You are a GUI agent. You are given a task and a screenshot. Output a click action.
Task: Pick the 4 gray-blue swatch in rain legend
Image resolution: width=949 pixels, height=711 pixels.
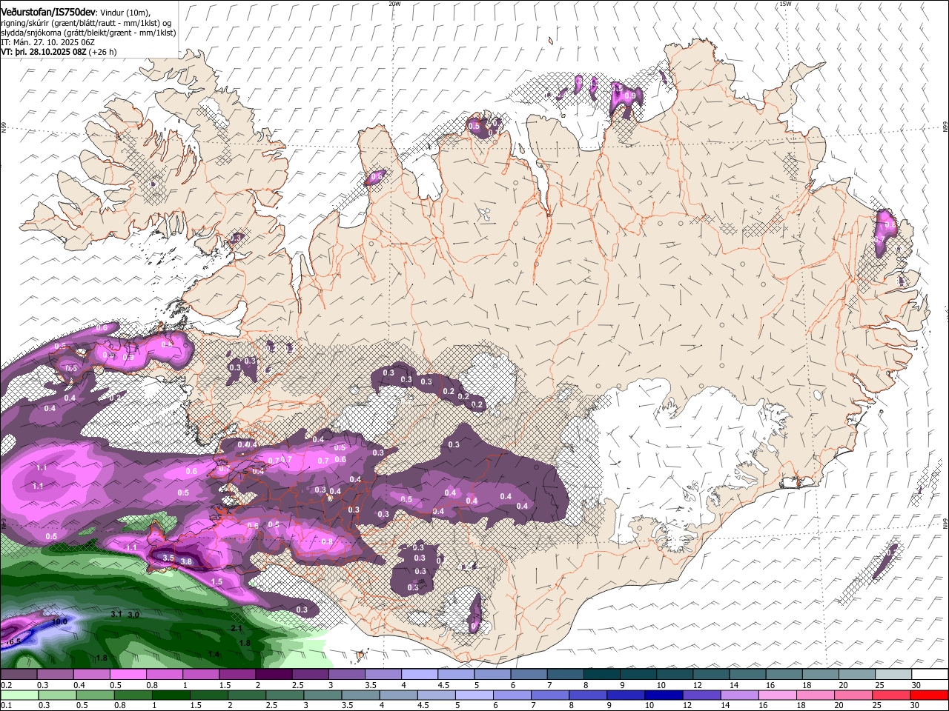pos(399,695)
